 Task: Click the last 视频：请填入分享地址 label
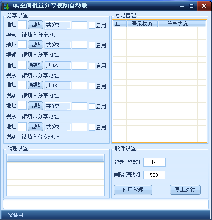coord(32,137)
